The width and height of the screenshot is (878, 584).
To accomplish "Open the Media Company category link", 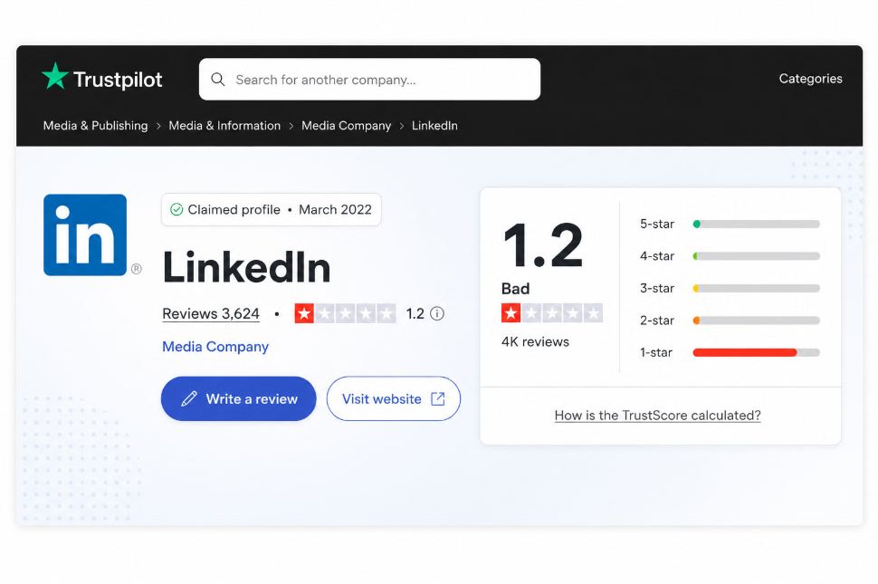I will coord(215,347).
